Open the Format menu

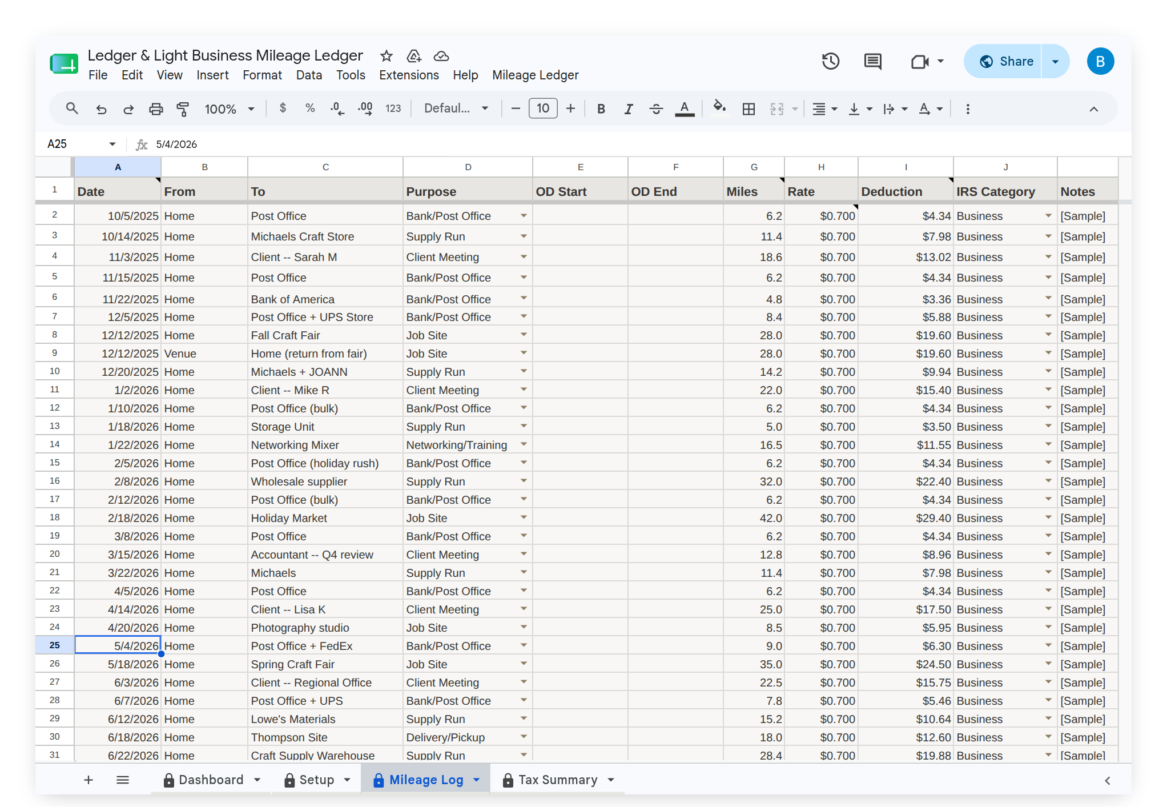tap(262, 75)
